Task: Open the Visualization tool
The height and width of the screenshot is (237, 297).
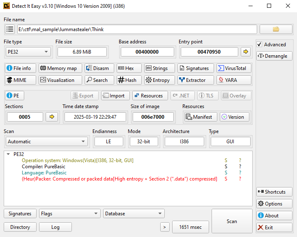Action: [x=60, y=80]
